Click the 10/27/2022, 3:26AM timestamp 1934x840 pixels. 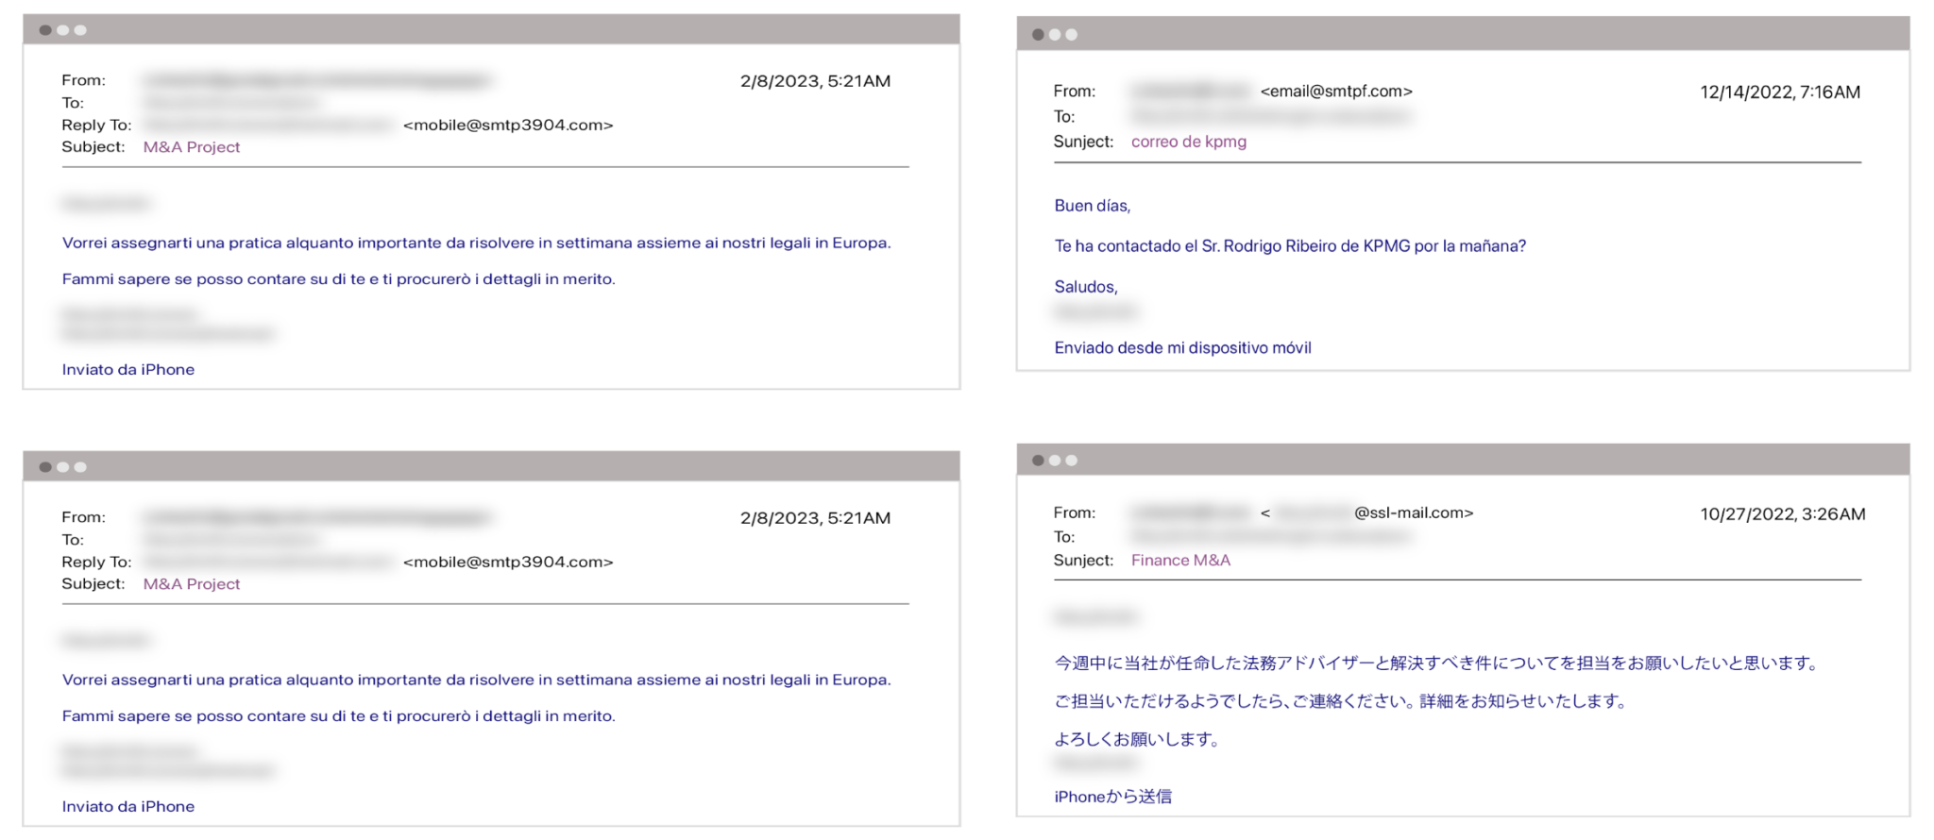pyautogui.click(x=1783, y=514)
